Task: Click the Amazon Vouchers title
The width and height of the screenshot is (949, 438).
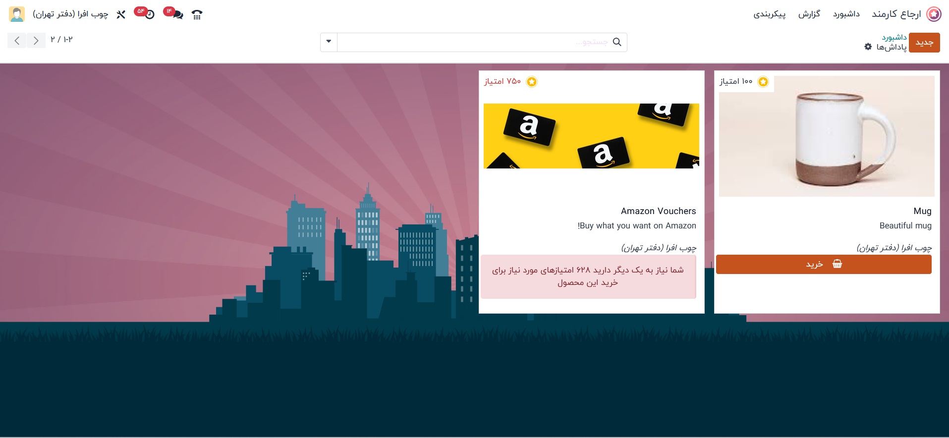Action: [658, 211]
